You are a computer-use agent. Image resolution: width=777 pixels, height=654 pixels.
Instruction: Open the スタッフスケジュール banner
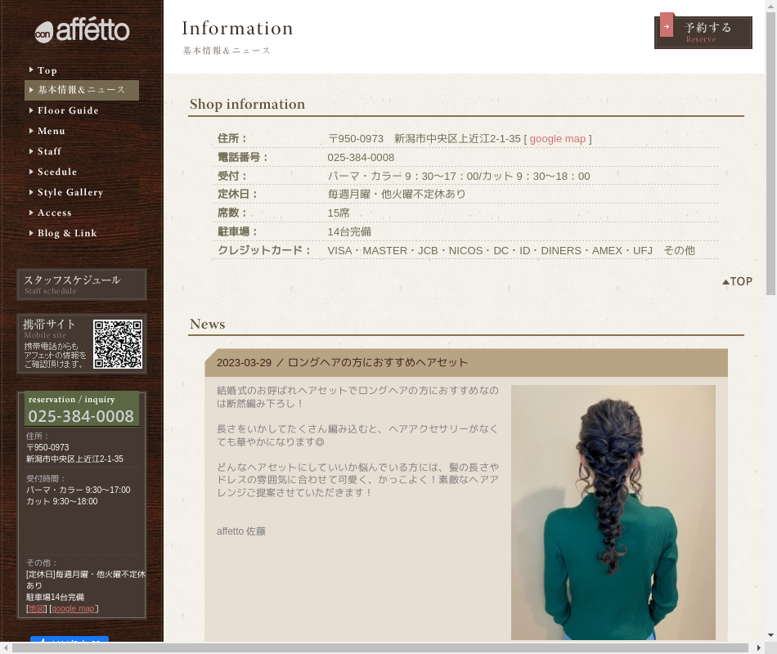pos(82,284)
